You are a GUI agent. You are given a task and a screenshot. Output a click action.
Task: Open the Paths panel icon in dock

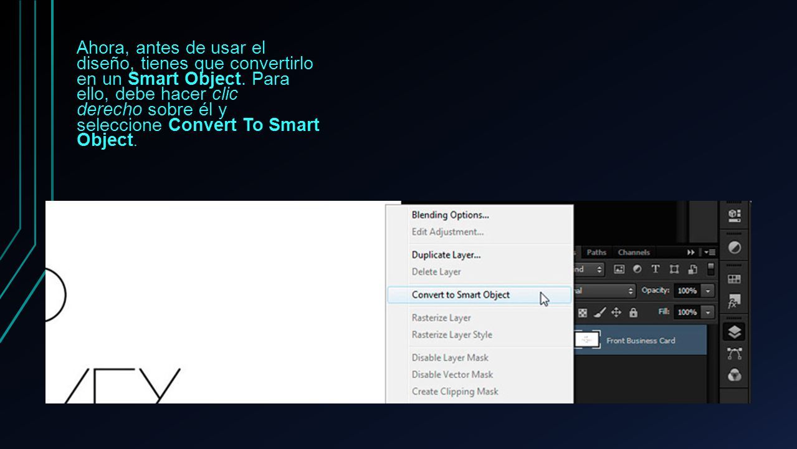(735, 354)
